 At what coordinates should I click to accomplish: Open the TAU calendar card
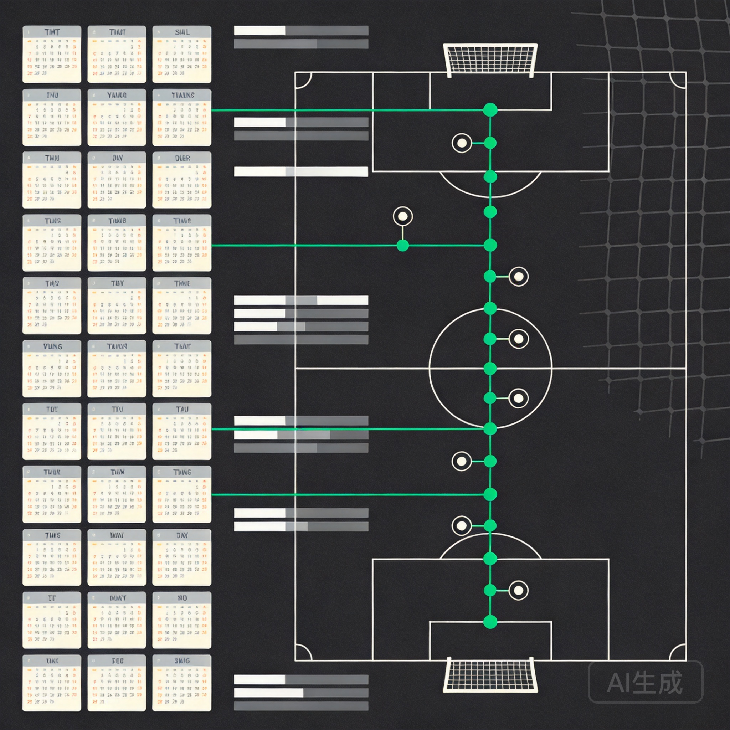[182, 432]
